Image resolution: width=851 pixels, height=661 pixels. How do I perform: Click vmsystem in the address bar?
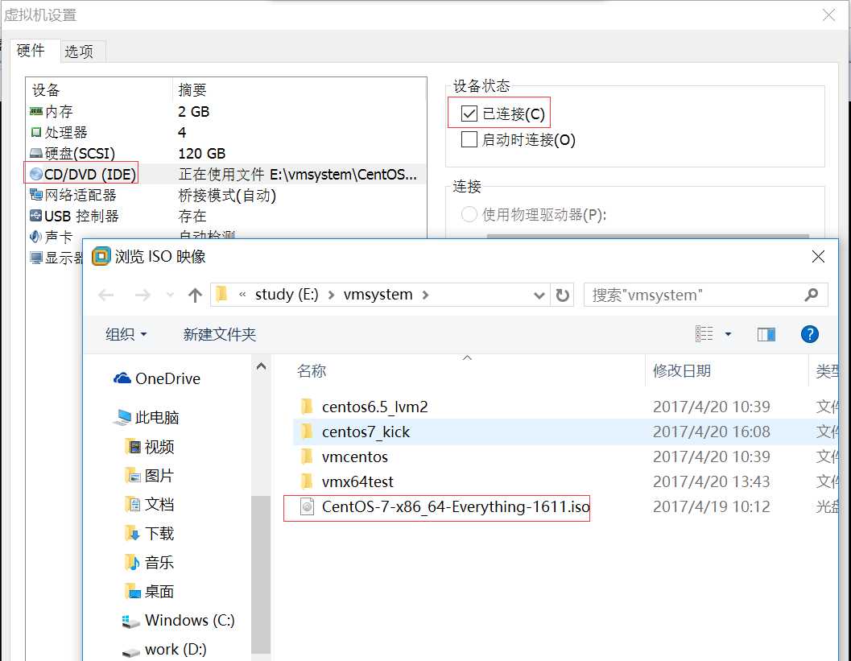tap(378, 295)
